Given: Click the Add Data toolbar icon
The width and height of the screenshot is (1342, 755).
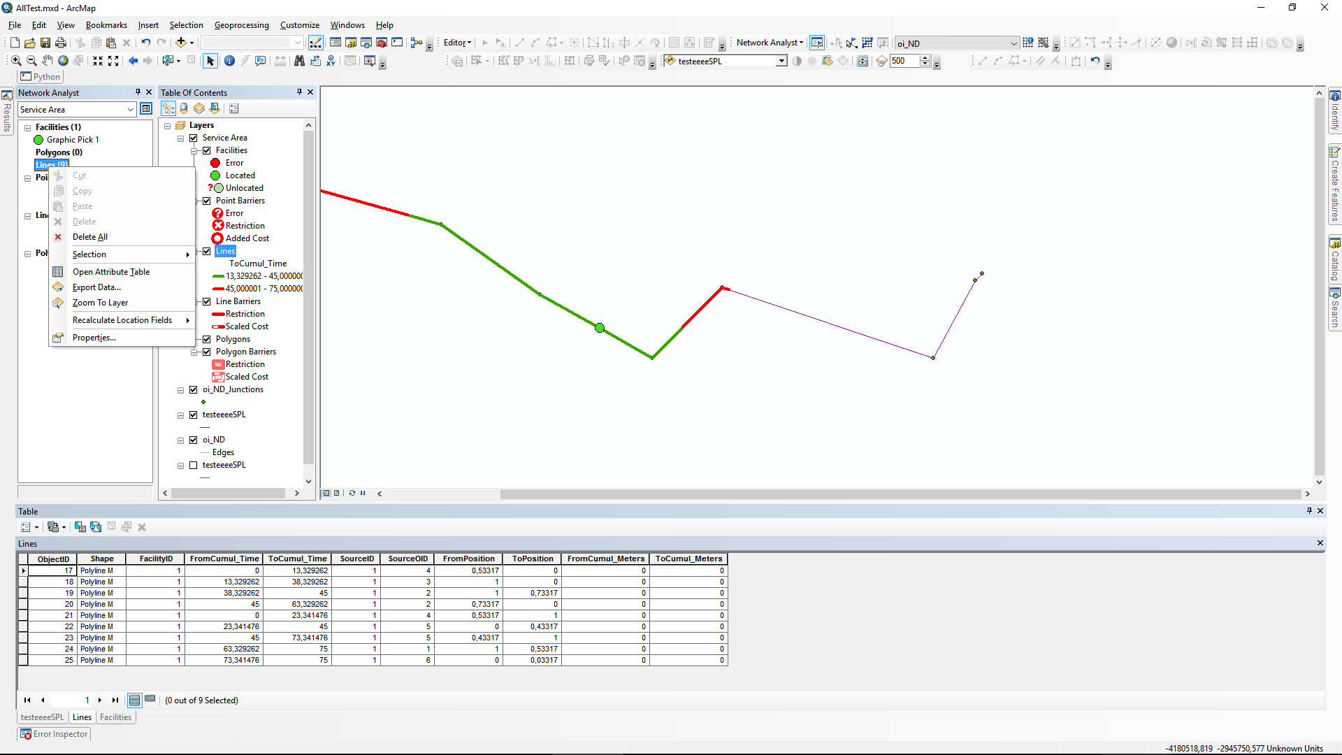Looking at the screenshot, I should point(181,43).
